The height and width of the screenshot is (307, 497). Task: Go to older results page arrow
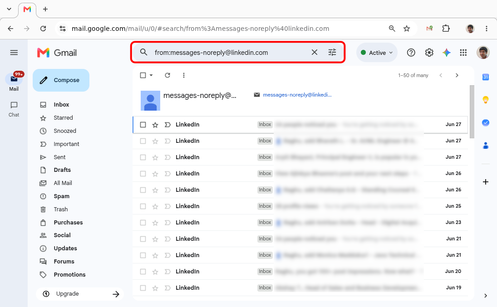coord(457,75)
